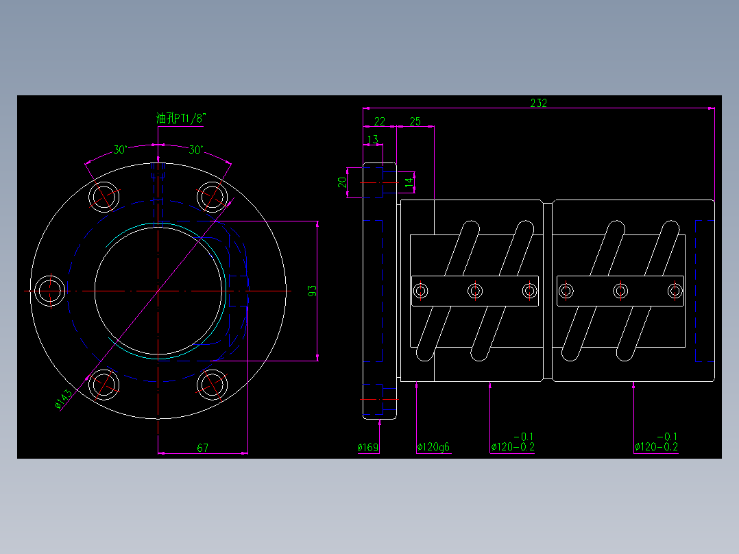Select the middle screw on the right retainer plate
Viewport: 739px width, 554px height.
pos(620,291)
